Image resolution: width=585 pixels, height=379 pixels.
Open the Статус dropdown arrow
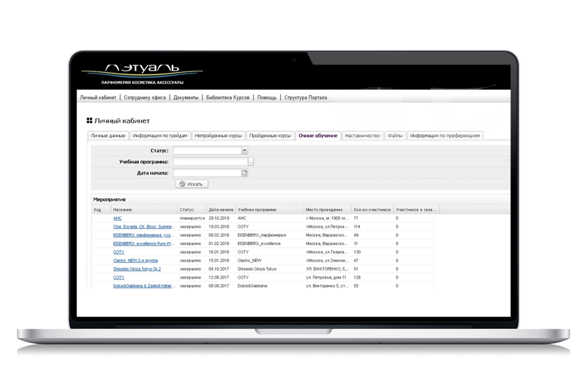point(244,150)
